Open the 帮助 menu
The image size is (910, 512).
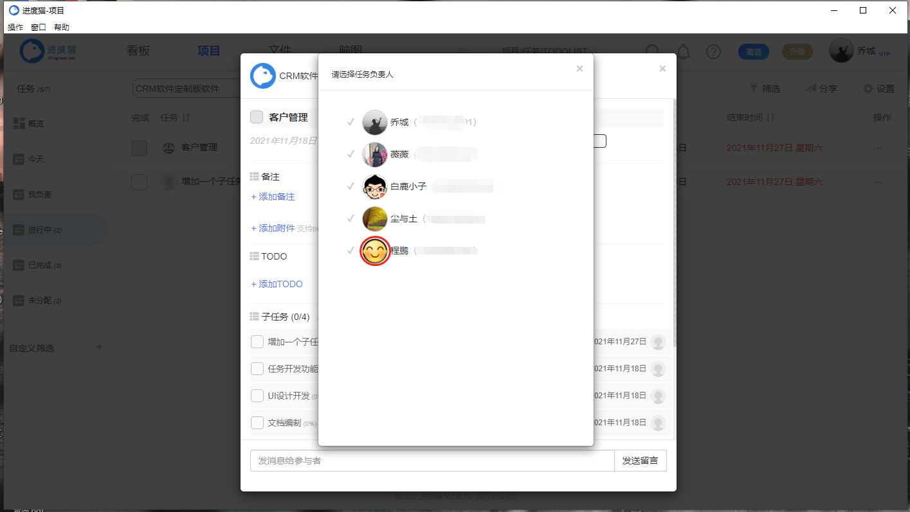pyautogui.click(x=62, y=28)
